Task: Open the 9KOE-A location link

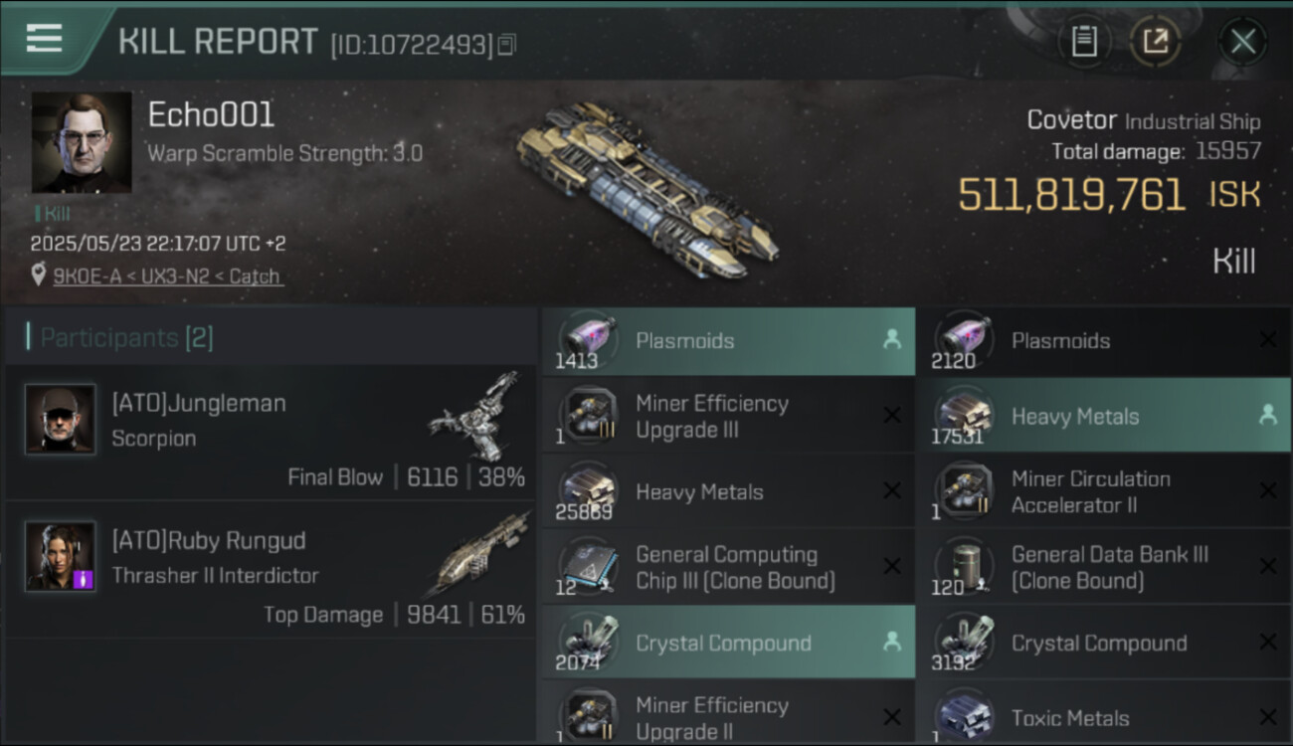Action: tap(168, 277)
